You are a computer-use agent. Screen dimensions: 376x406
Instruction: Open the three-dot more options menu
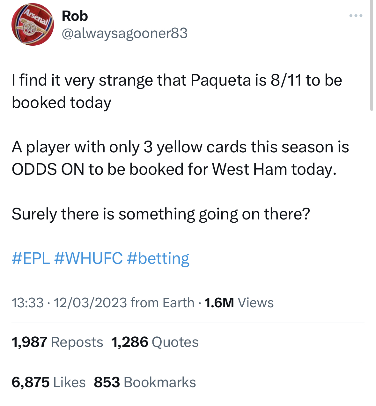click(356, 16)
